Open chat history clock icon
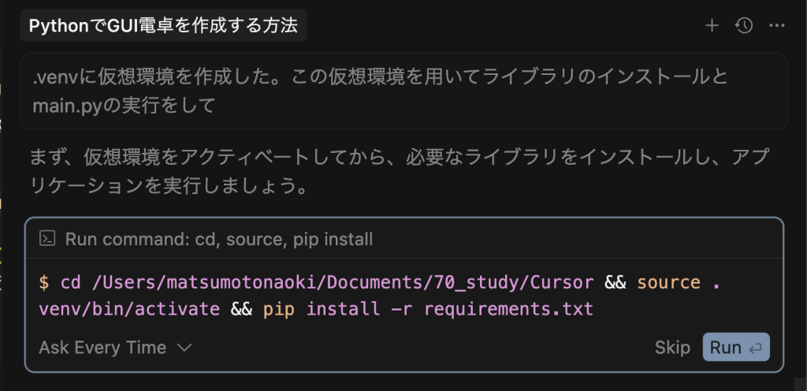The image size is (807, 391). tap(744, 26)
